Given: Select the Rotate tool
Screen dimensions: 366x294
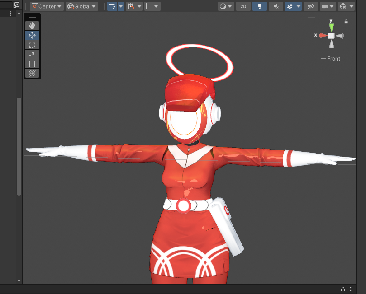Looking at the screenshot, I should [x=32, y=45].
